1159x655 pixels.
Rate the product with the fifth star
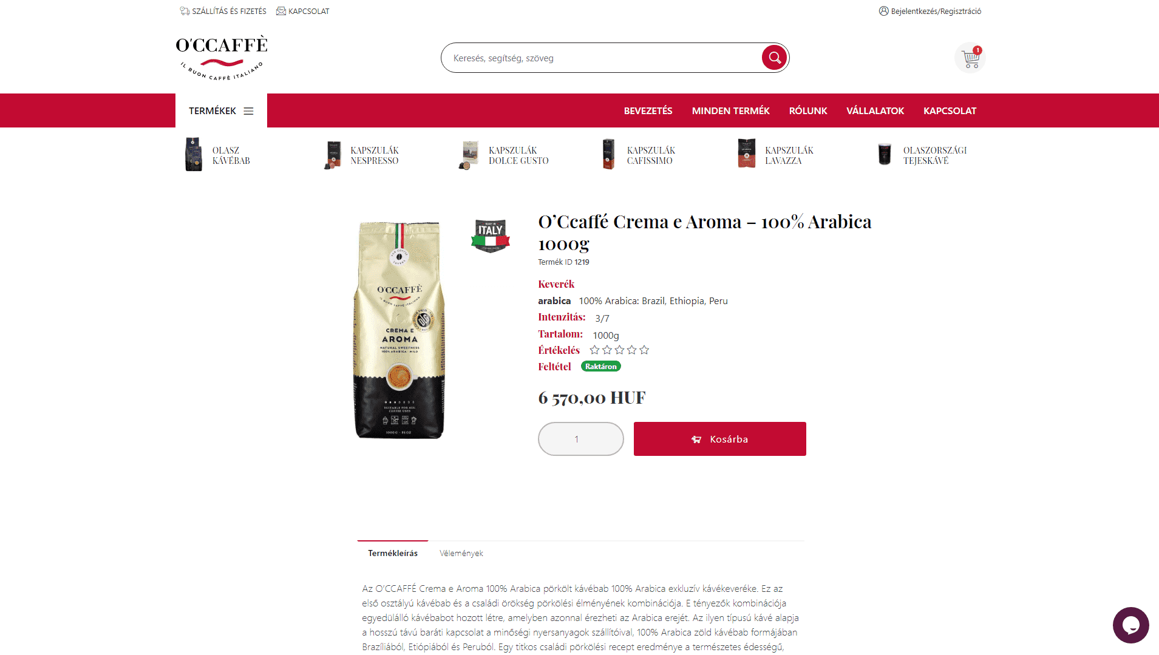tap(644, 350)
